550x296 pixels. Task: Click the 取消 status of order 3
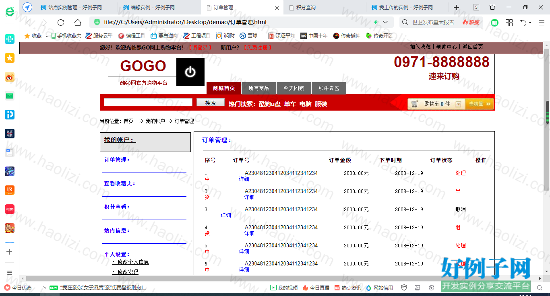(461, 209)
